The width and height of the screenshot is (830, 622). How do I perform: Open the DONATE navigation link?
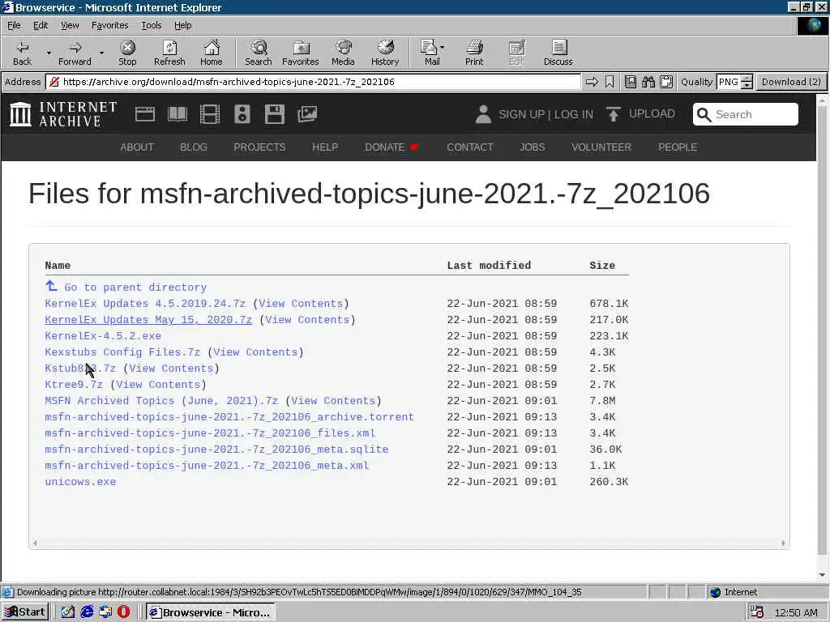pyautogui.click(x=391, y=147)
